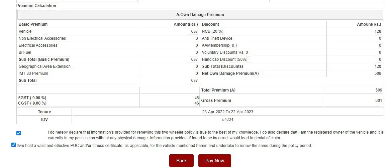Click the Sub Total (Discounts) label

click(222, 66)
